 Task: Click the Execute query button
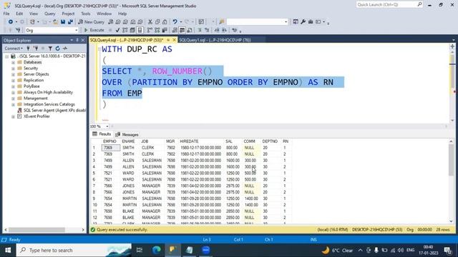(94, 30)
